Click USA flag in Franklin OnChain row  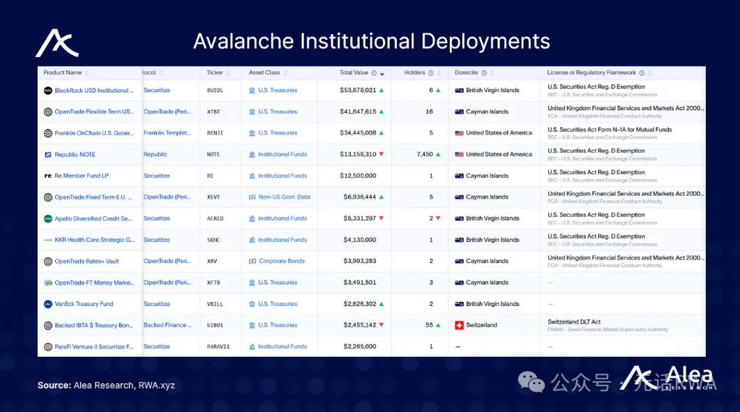click(x=459, y=133)
